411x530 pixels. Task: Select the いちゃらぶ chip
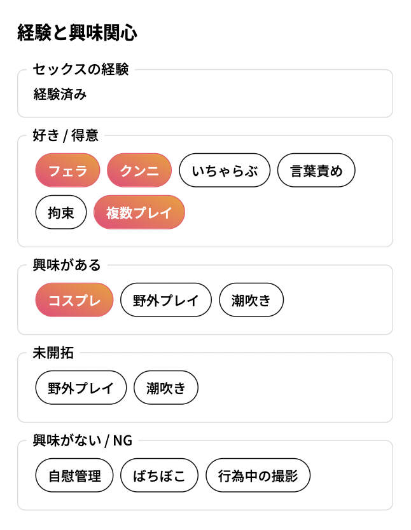[225, 170]
